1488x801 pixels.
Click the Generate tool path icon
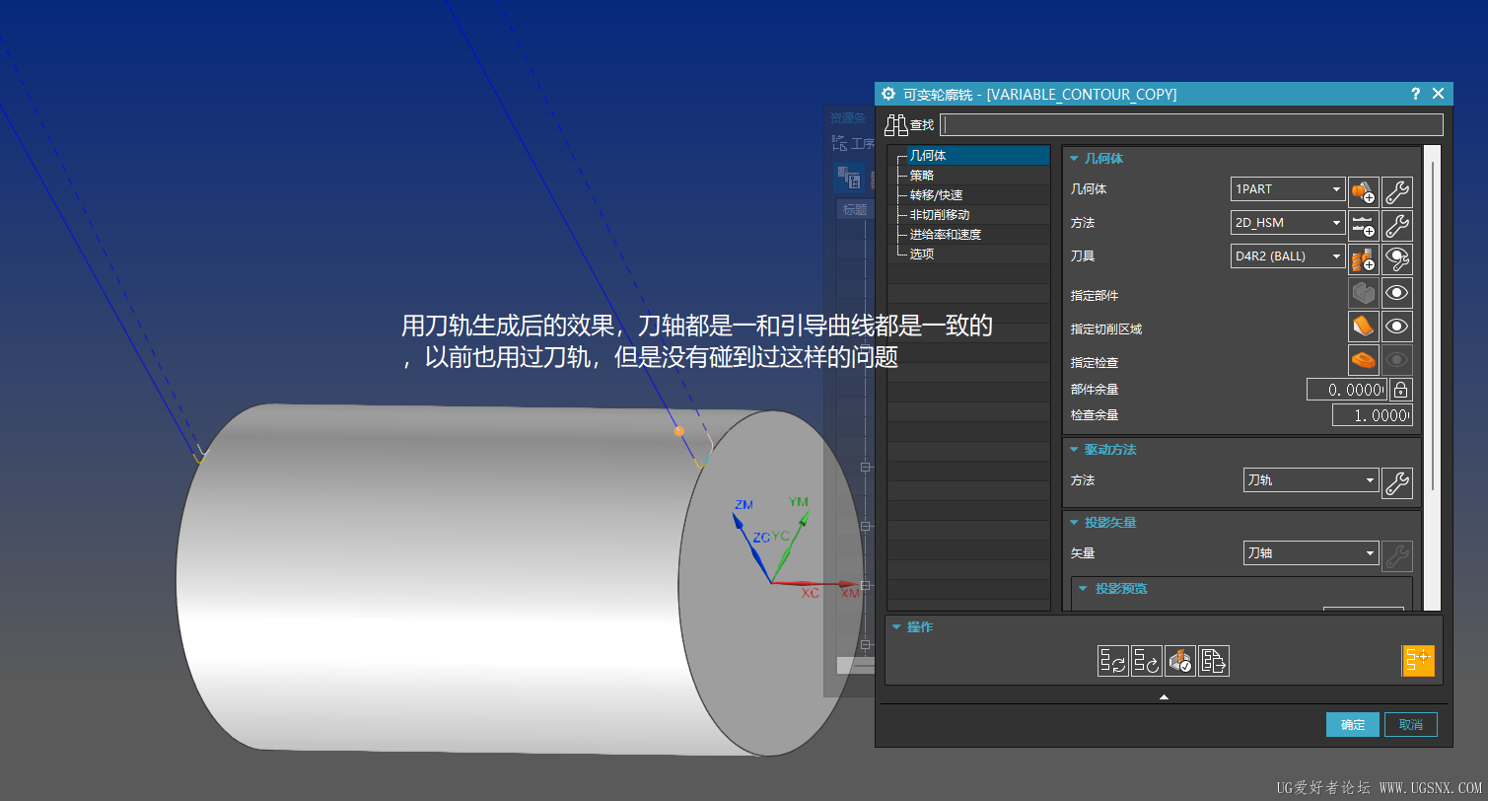point(1113,661)
